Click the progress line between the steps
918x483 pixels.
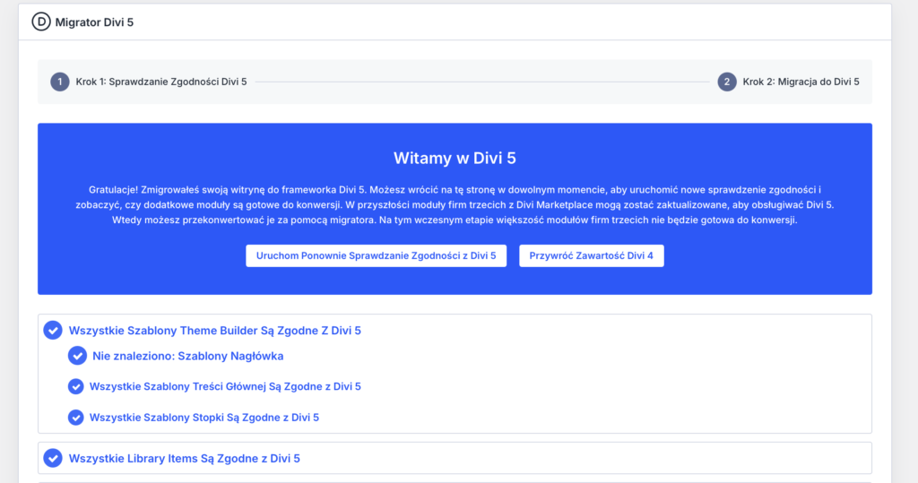[482, 82]
